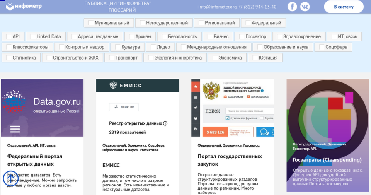Open the Data.gov.ru card thumbnail
This screenshot has height=195, width=371.
tap(42, 108)
